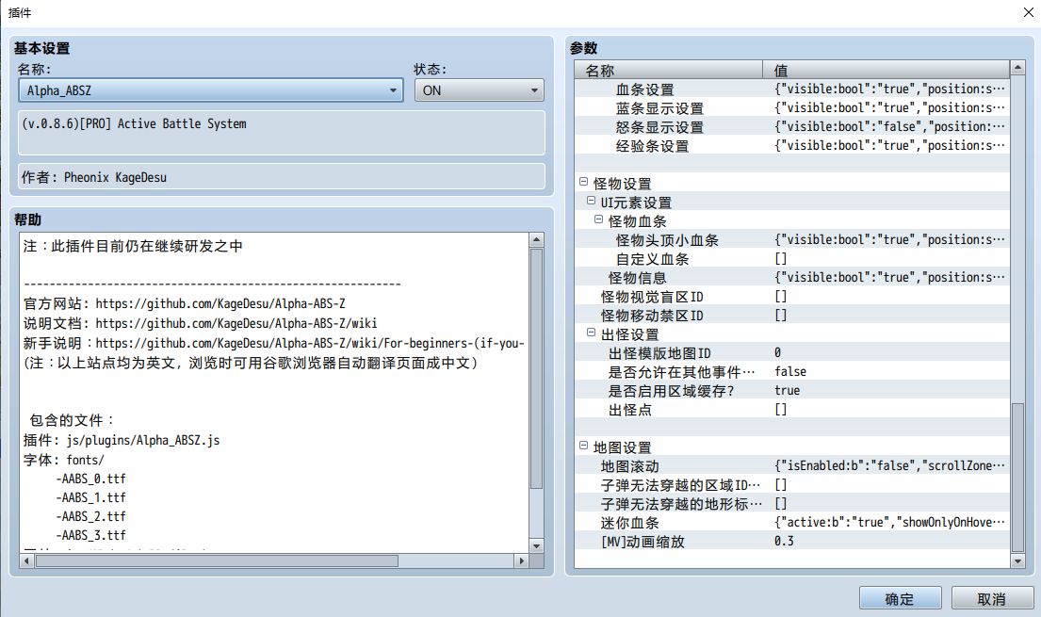Select the 血条设置 parameter row

pos(792,89)
